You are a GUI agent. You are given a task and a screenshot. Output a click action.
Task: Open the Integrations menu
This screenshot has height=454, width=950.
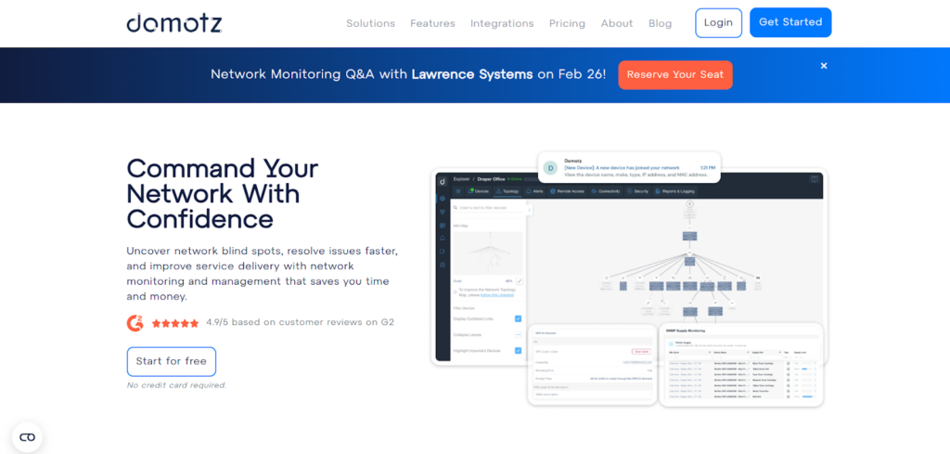click(502, 23)
